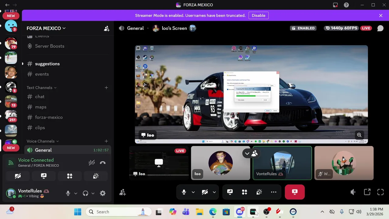Create channel in Text Channels
Screen dimensions: 389x219
click(106, 88)
